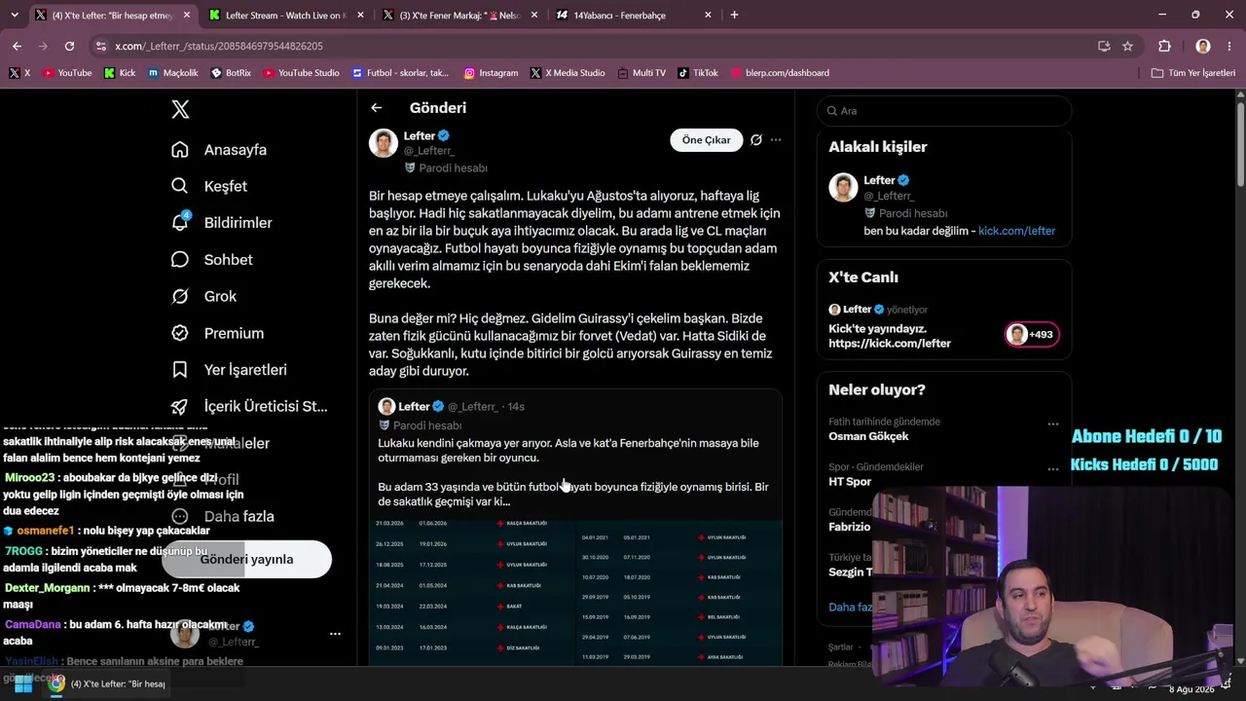This screenshot has width=1246, height=701.
Task: Open the Instagram bookmark
Action: [x=491, y=73]
